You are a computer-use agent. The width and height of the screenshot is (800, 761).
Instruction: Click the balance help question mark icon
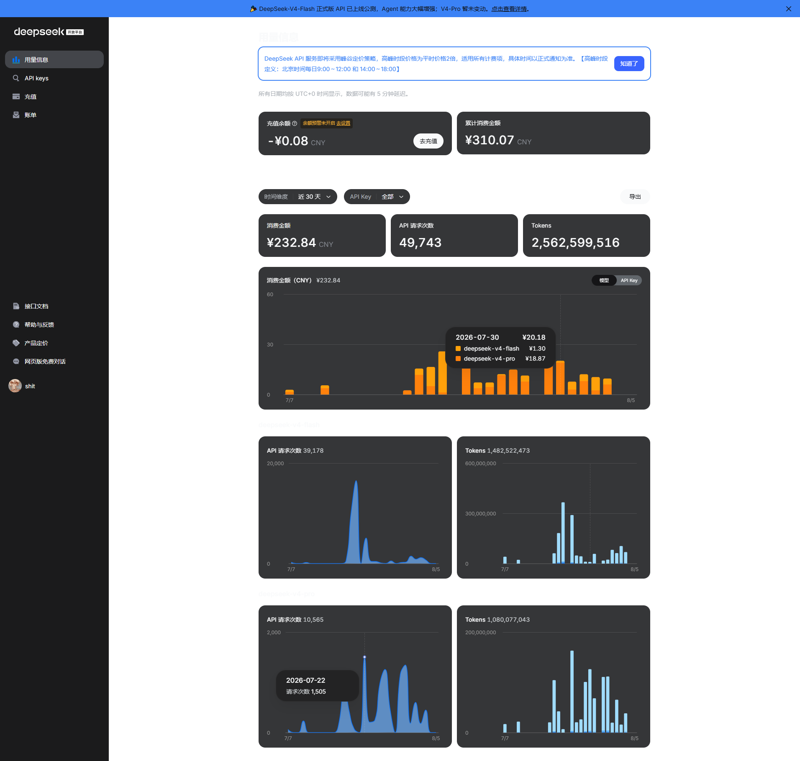tap(295, 123)
